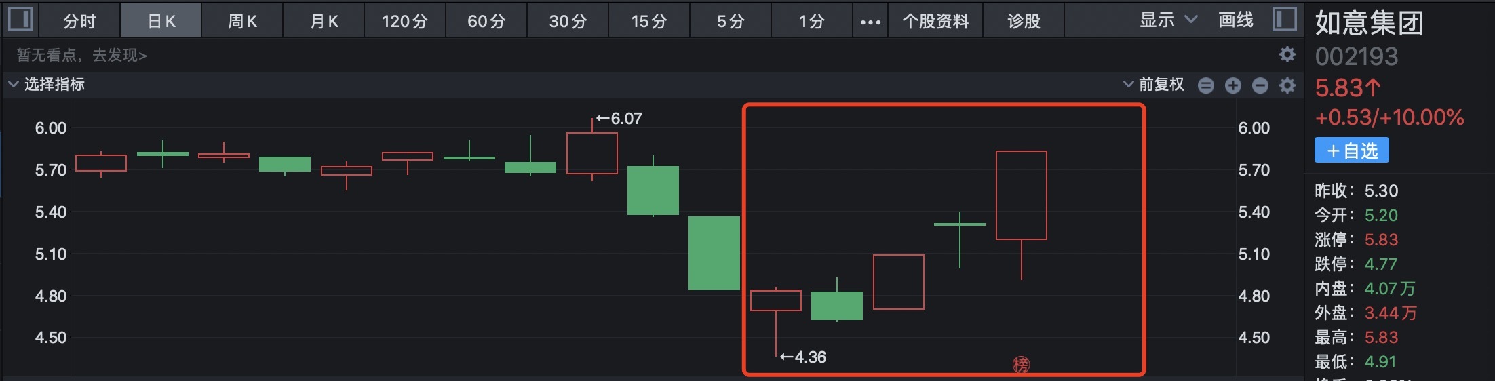
Task: Click the +自选 add to watchlist button
Action: [x=1351, y=151]
